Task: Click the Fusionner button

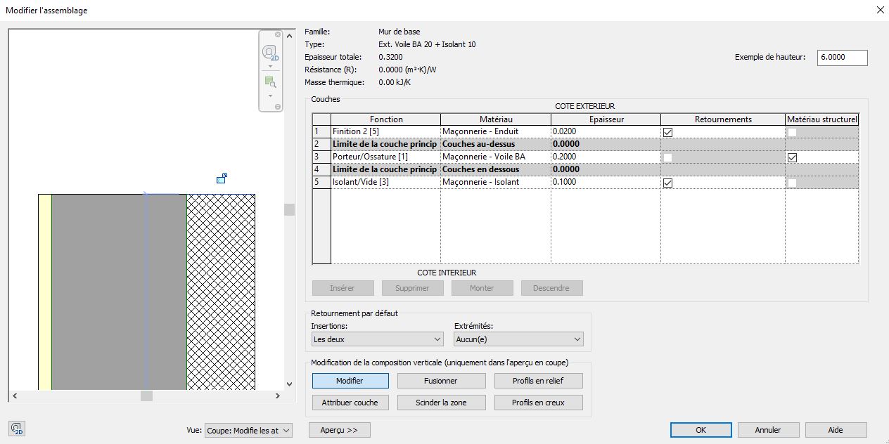Action: [x=441, y=381]
